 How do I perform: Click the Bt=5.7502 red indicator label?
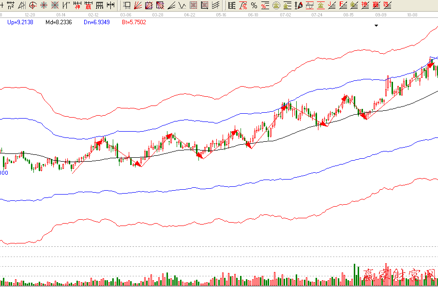pyautogui.click(x=134, y=22)
